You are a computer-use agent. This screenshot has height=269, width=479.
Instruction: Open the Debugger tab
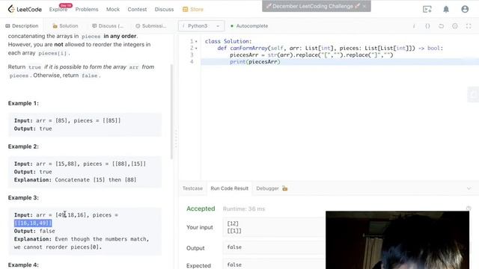click(x=268, y=188)
